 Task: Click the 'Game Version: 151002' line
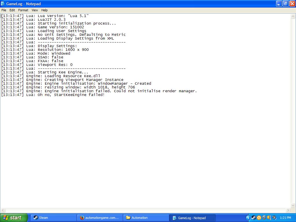(42, 27)
